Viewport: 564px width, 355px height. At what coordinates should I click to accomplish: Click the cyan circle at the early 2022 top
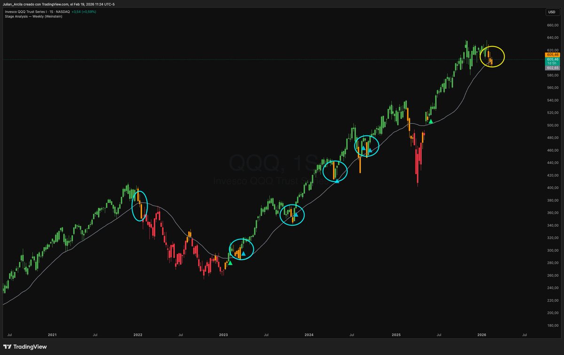[x=140, y=206]
